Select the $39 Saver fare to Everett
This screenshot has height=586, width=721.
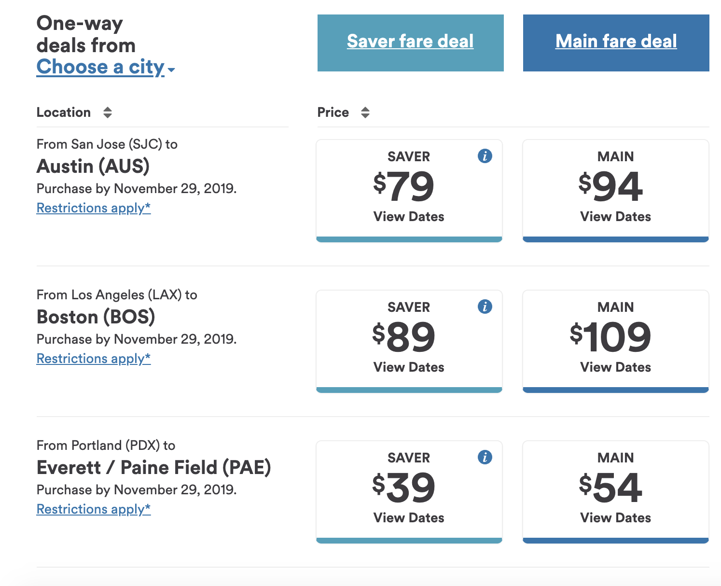coord(409,492)
